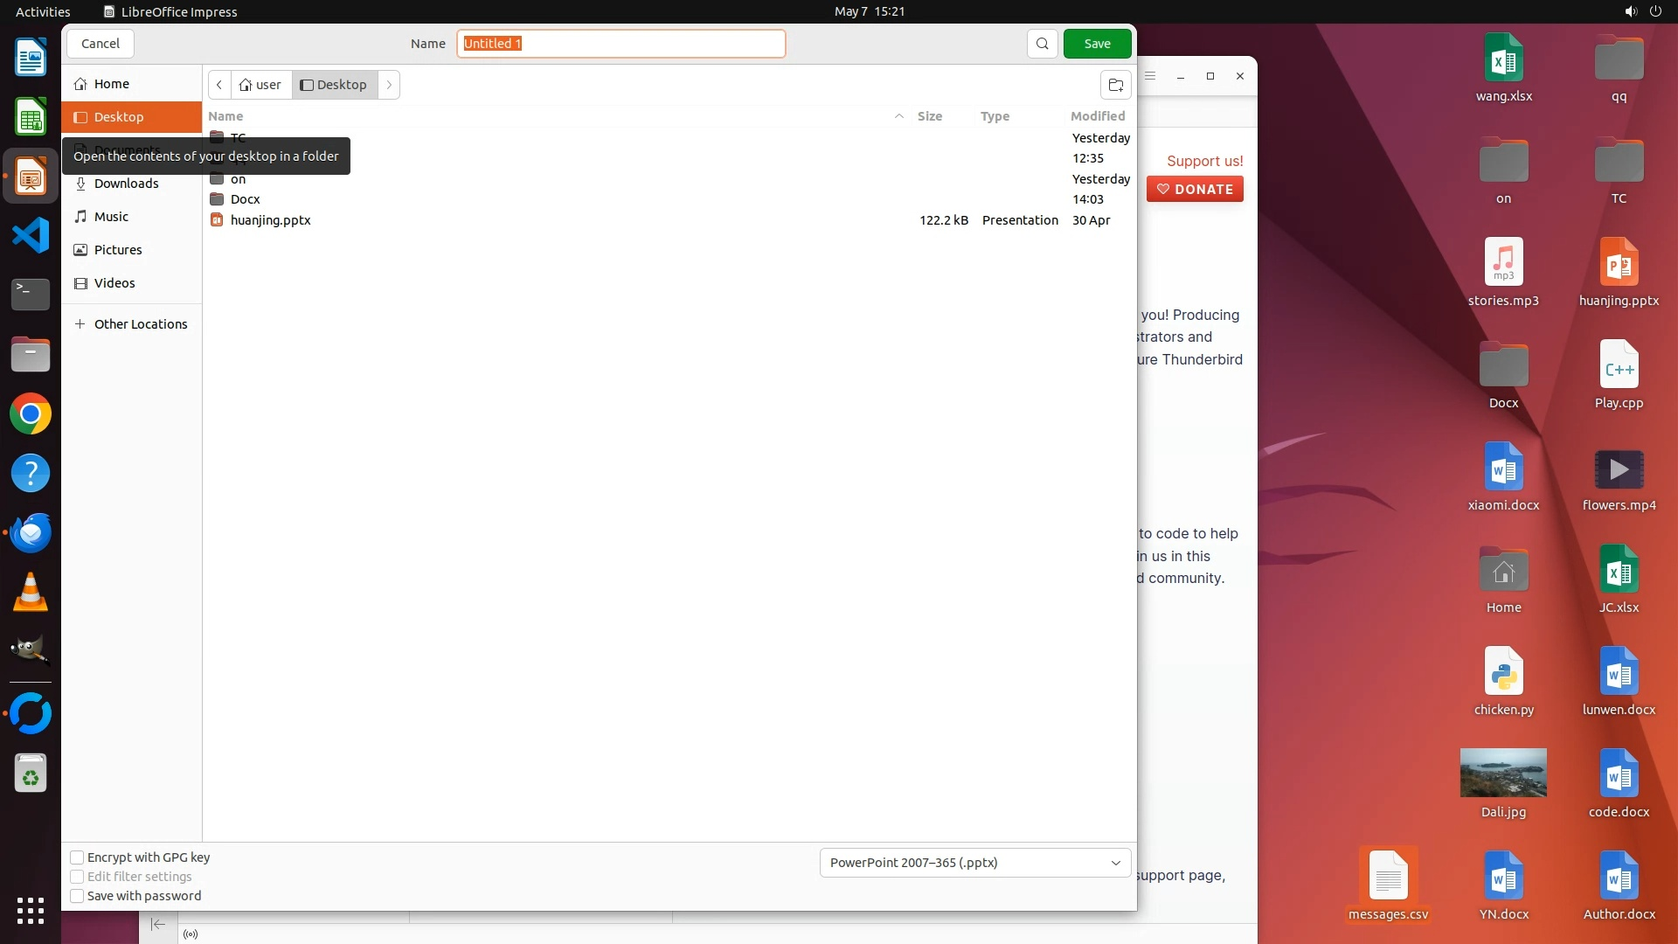Expand Other Locations in sidebar

[x=140, y=324]
